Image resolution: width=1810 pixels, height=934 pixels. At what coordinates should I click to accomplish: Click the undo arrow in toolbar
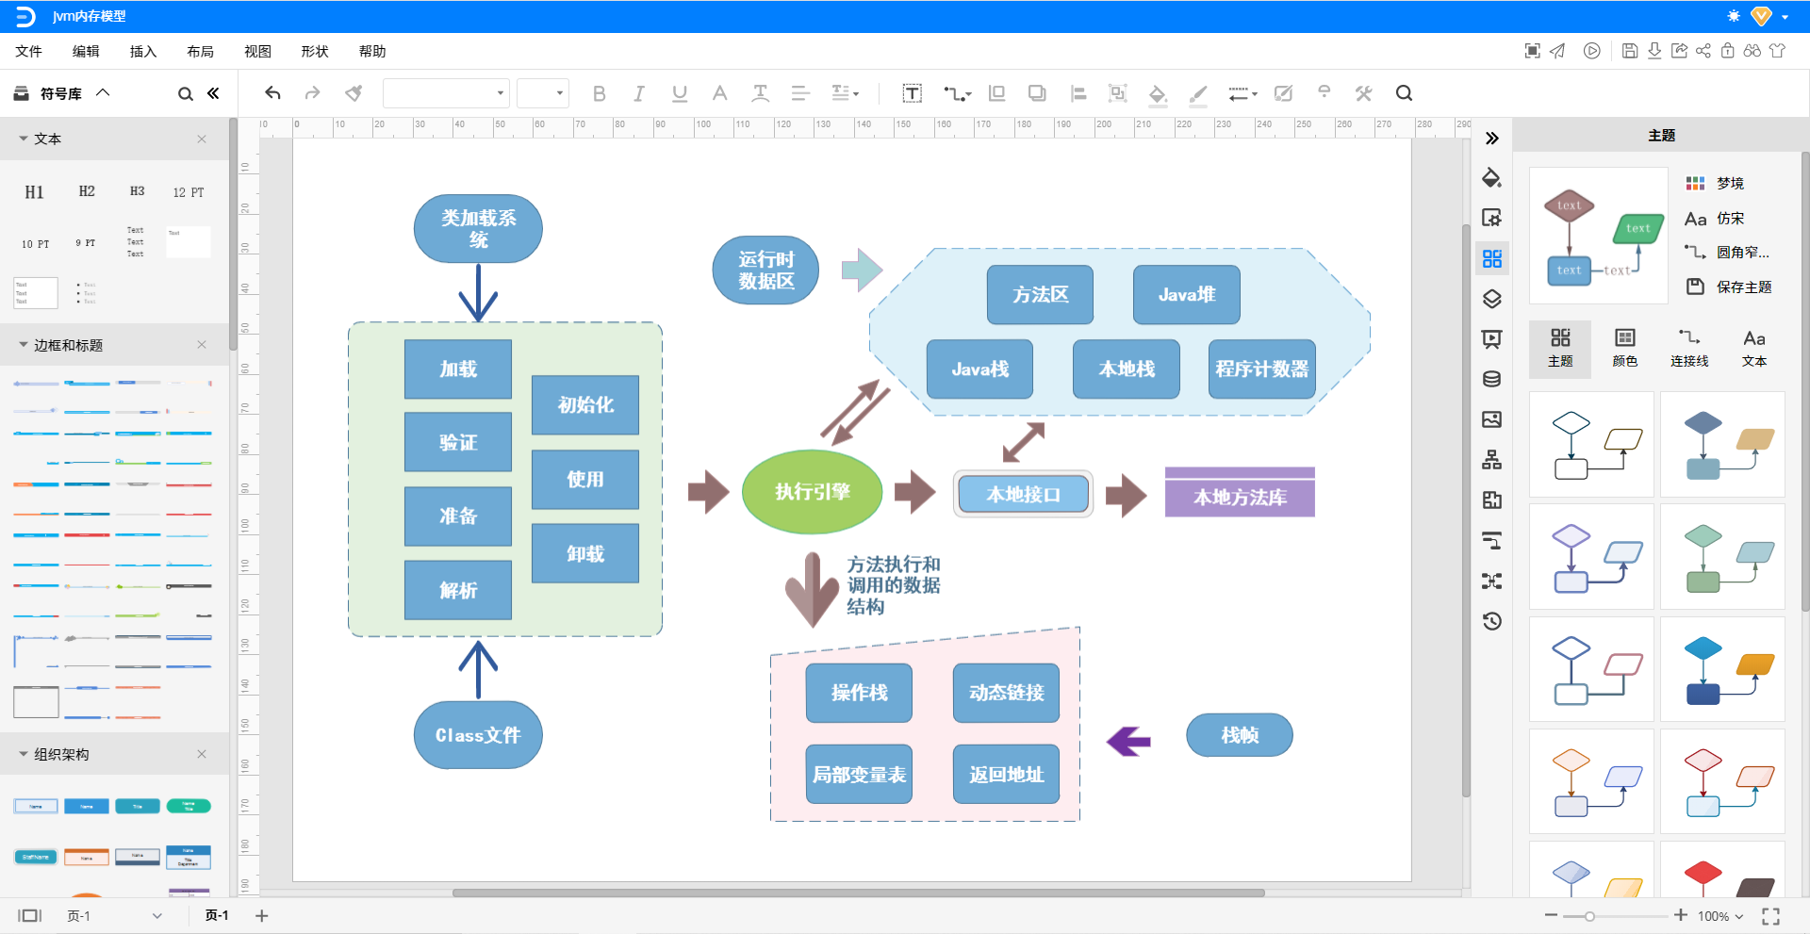tap(272, 92)
